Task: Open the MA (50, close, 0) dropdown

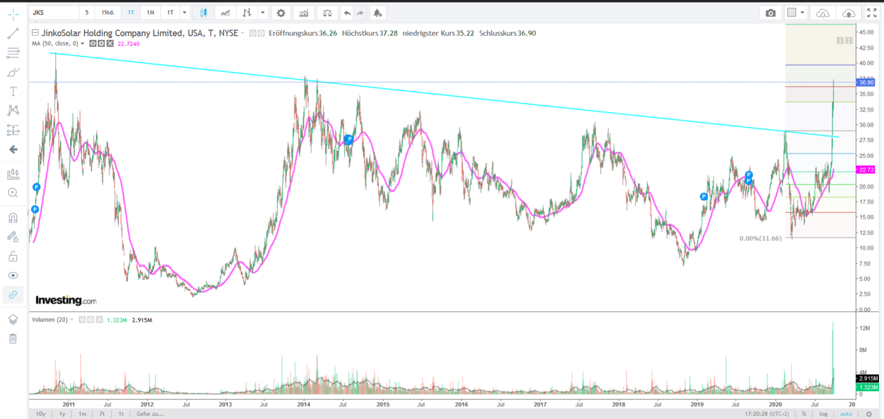Action: [x=83, y=43]
